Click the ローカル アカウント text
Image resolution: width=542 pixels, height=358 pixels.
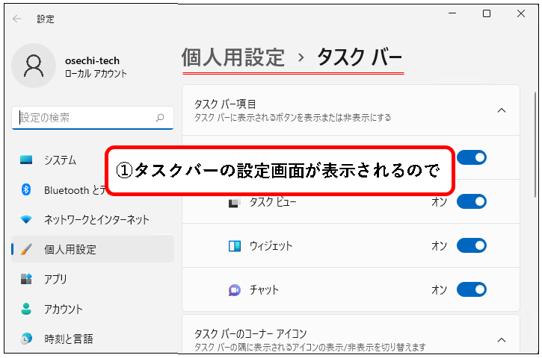pyautogui.click(x=96, y=73)
